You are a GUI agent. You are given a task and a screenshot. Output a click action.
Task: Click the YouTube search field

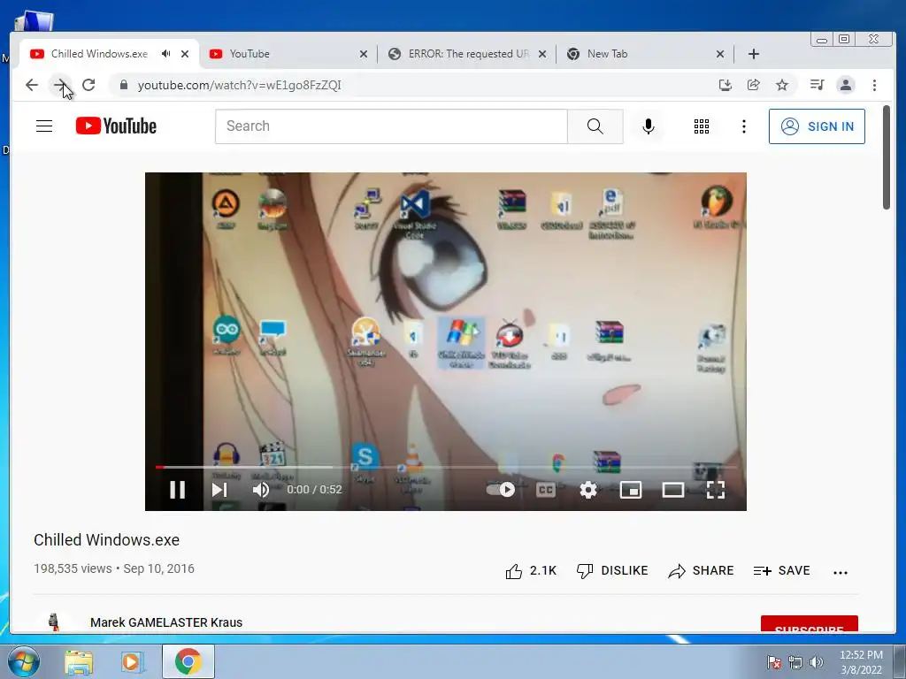[x=391, y=126]
